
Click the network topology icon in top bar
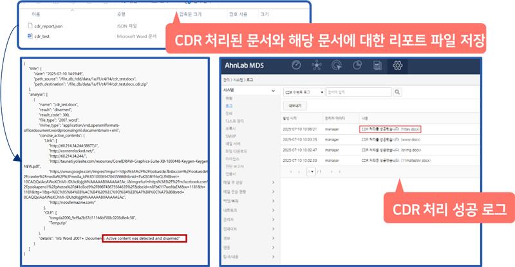317,65
